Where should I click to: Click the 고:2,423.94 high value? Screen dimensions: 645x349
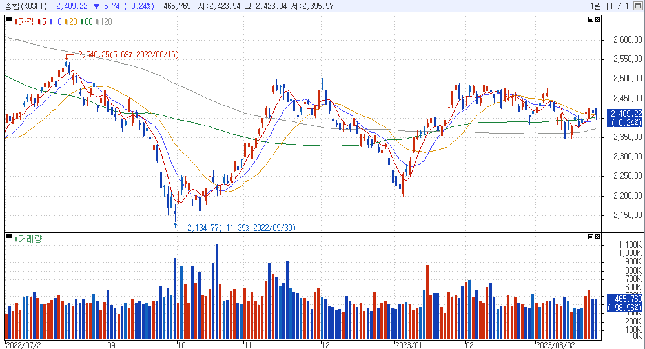tap(265, 6)
